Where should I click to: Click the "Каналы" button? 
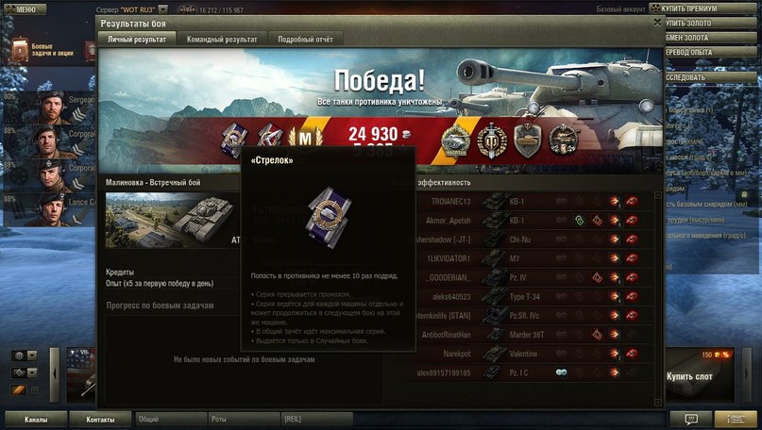36,420
